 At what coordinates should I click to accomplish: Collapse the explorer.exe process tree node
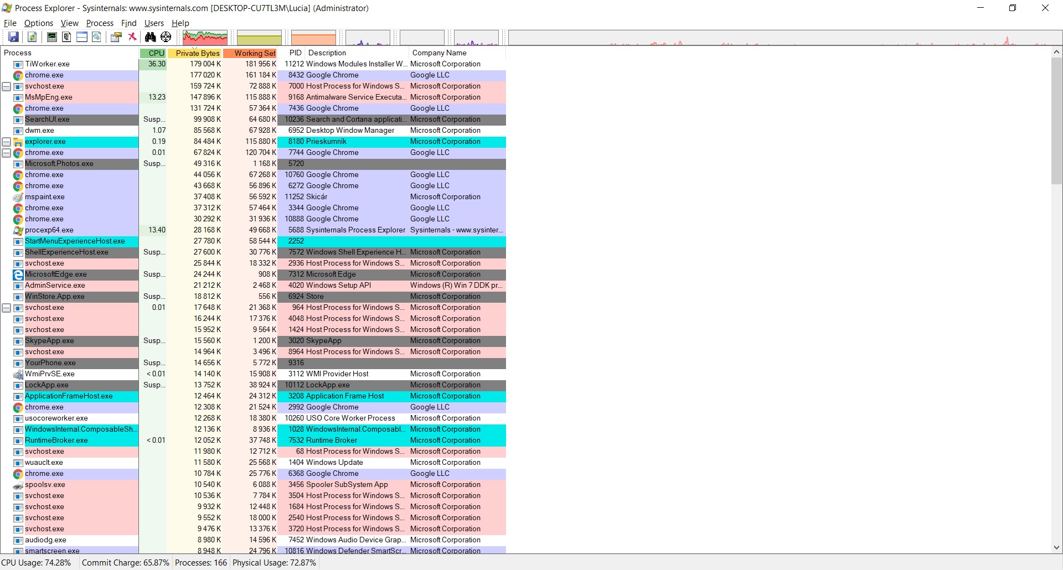tap(7, 142)
